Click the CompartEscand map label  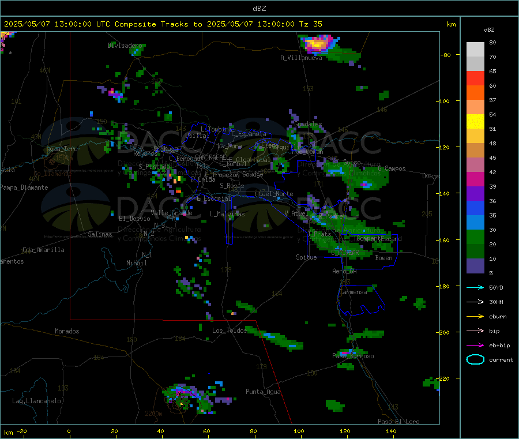(x=379, y=239)
